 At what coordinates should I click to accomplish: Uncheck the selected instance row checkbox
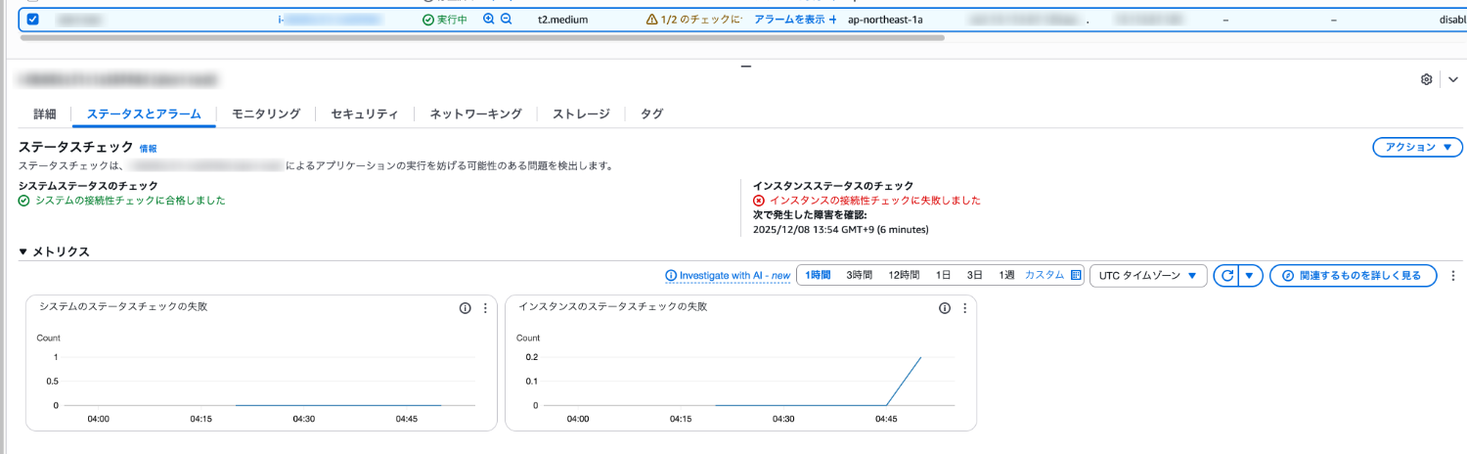pos(32,19)
